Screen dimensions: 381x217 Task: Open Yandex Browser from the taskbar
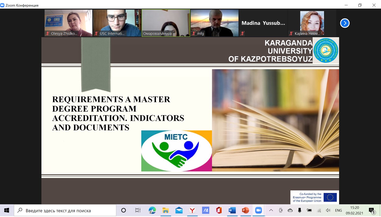point(192,210)
